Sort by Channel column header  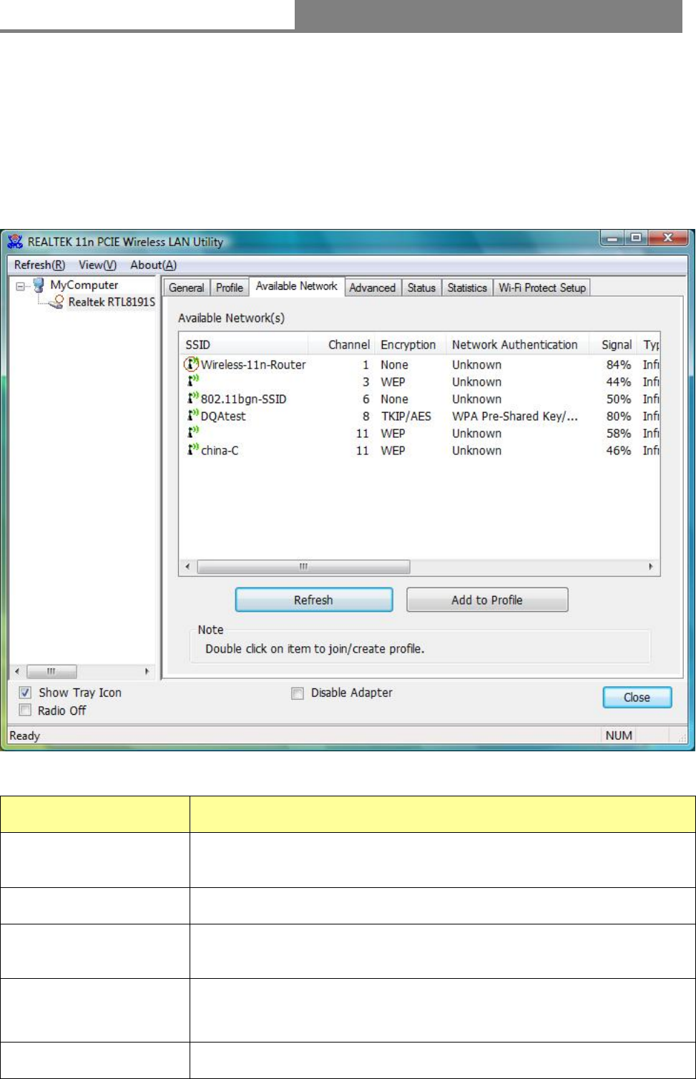pos(340,345)
